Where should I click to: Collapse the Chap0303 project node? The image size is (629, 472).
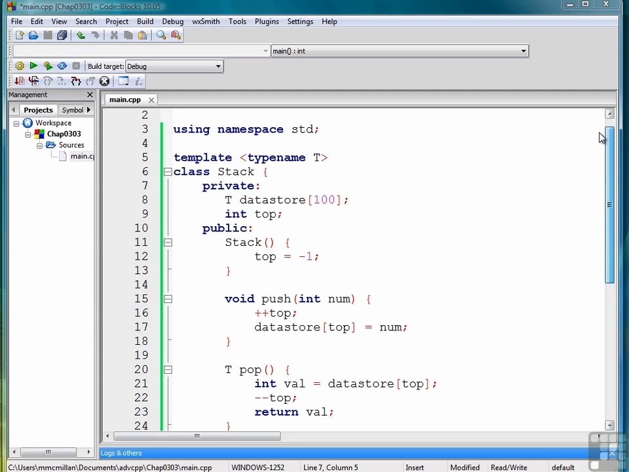click(28, 134)
